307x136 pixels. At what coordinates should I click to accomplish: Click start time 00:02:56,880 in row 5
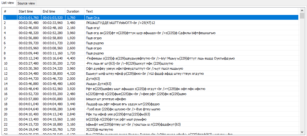click(x=29, y=38)
